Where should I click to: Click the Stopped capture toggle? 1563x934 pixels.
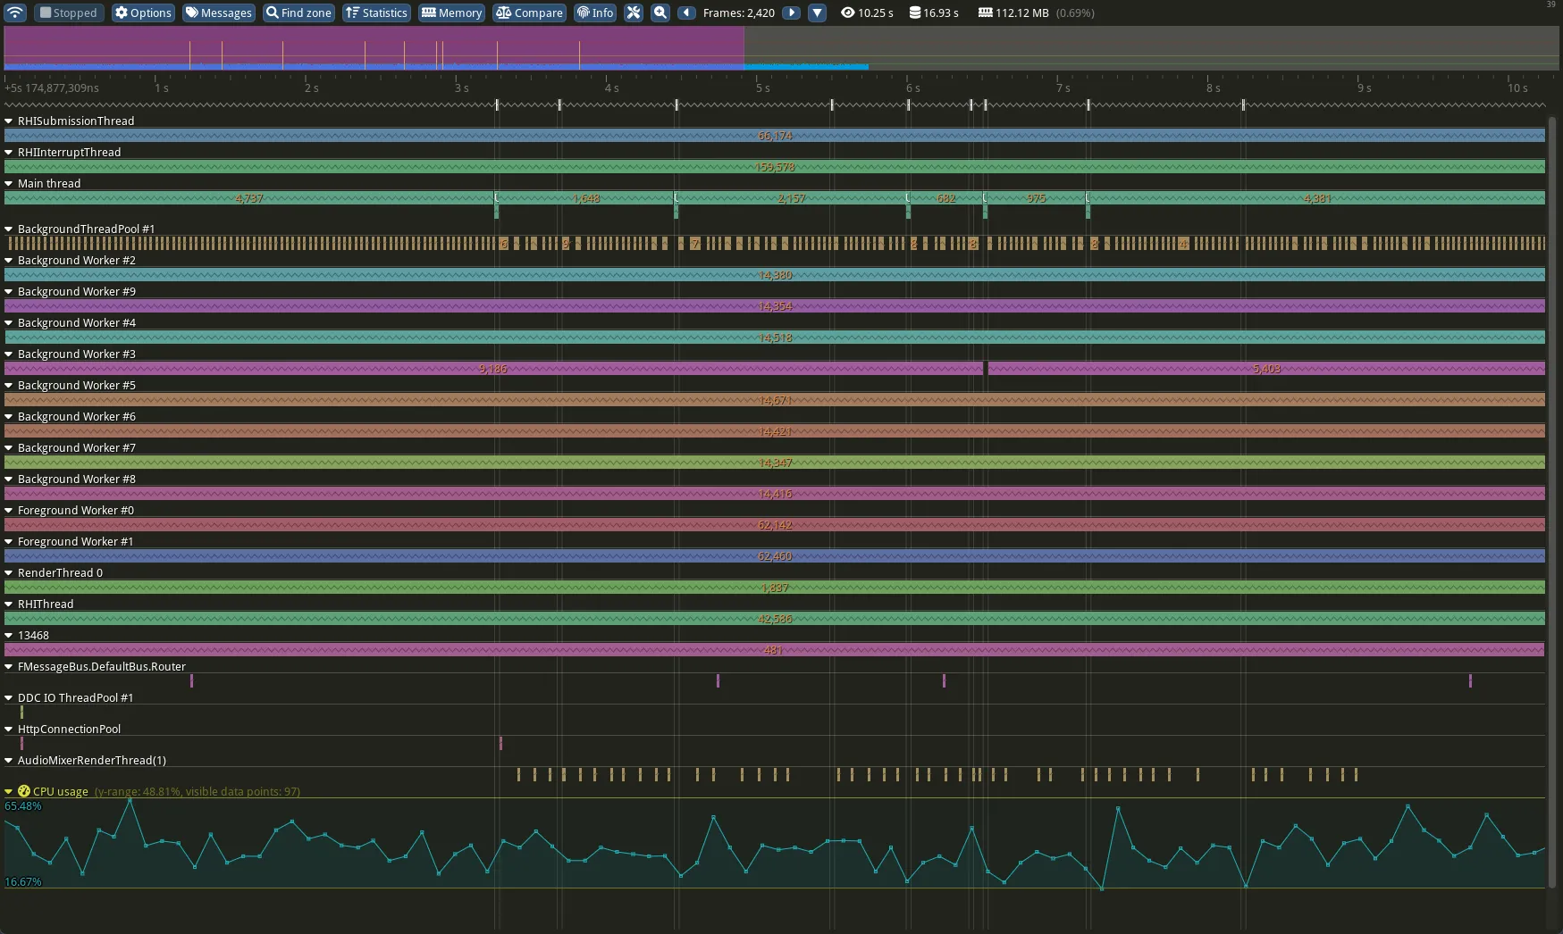pos(68,13)
